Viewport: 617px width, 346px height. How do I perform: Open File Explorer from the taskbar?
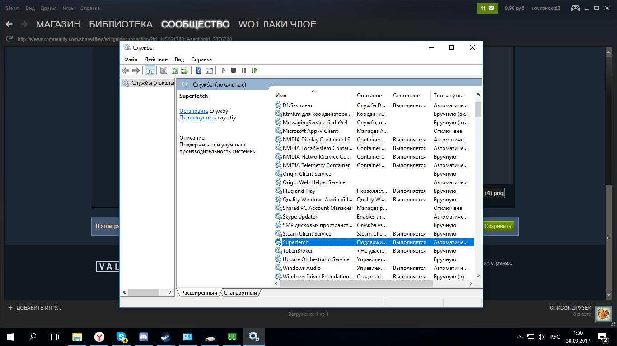click(78, 337)
